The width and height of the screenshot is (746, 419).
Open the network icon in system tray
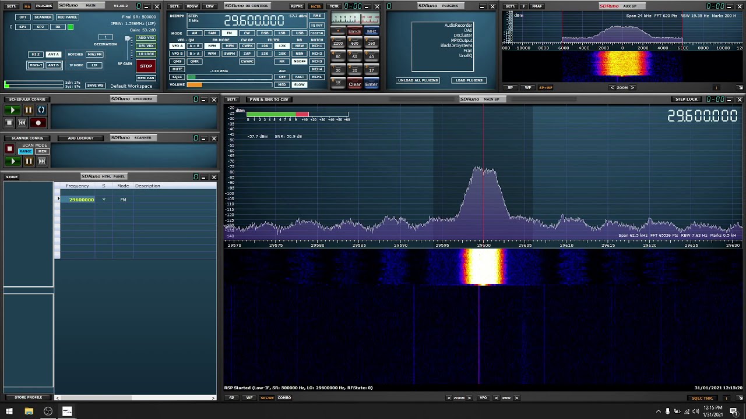coord(686,411)
